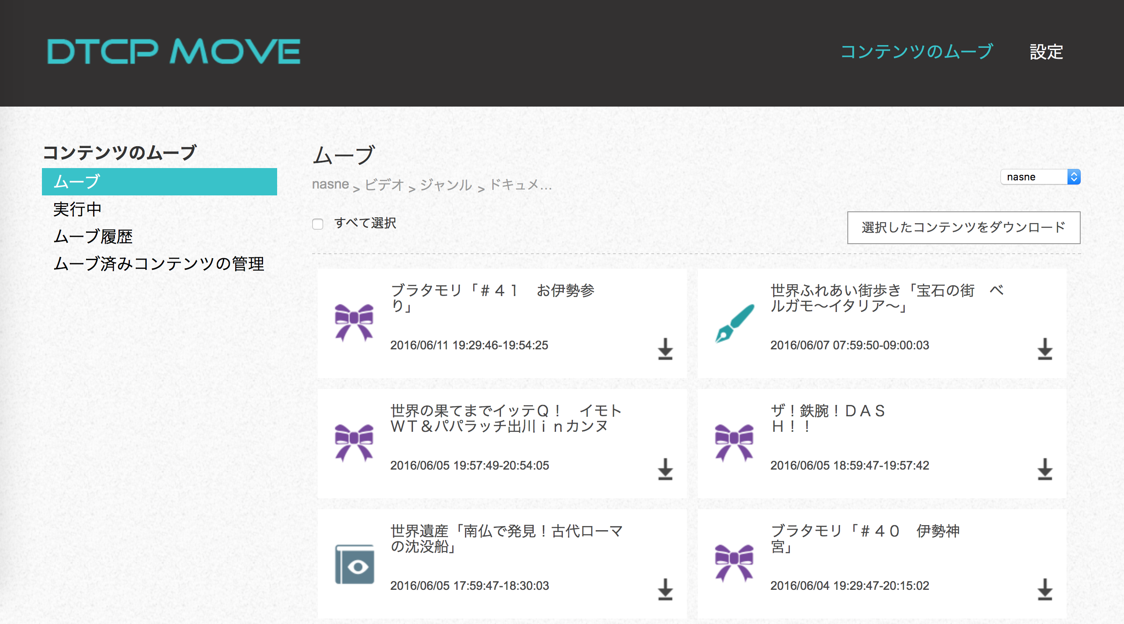1124x624 pixels.
Task: Click timestamp 2016/06/11 19:29:46-19:54:25
Action: (469, 345)
